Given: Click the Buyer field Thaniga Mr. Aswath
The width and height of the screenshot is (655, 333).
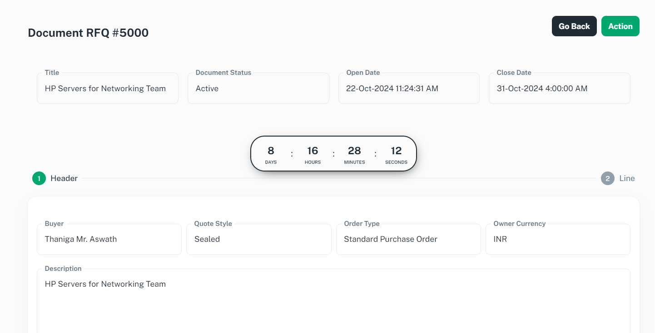Looking at the screenshot, I should [109, 239].
